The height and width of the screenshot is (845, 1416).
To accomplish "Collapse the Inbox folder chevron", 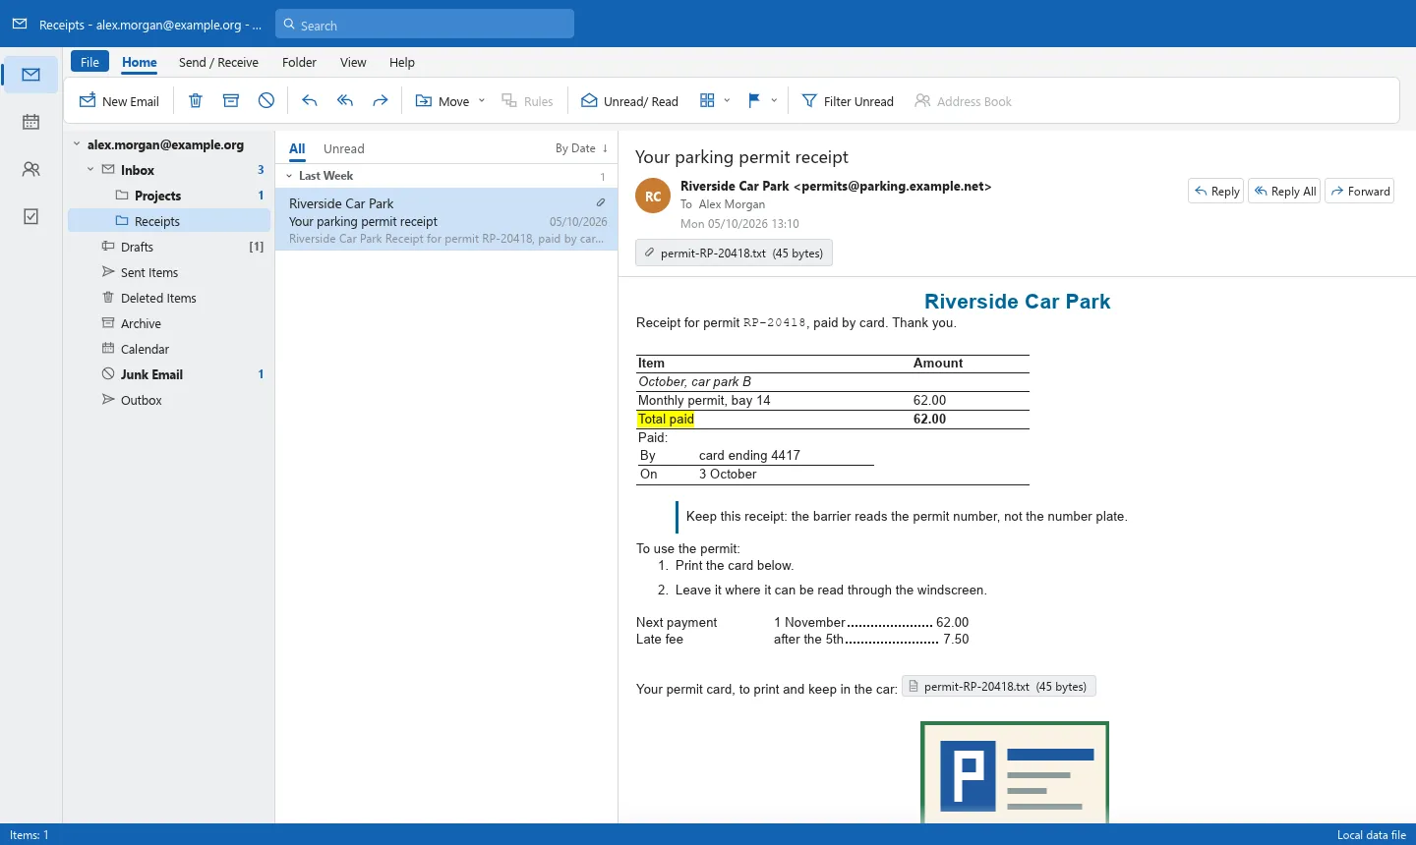I will (x=90, y=170).
